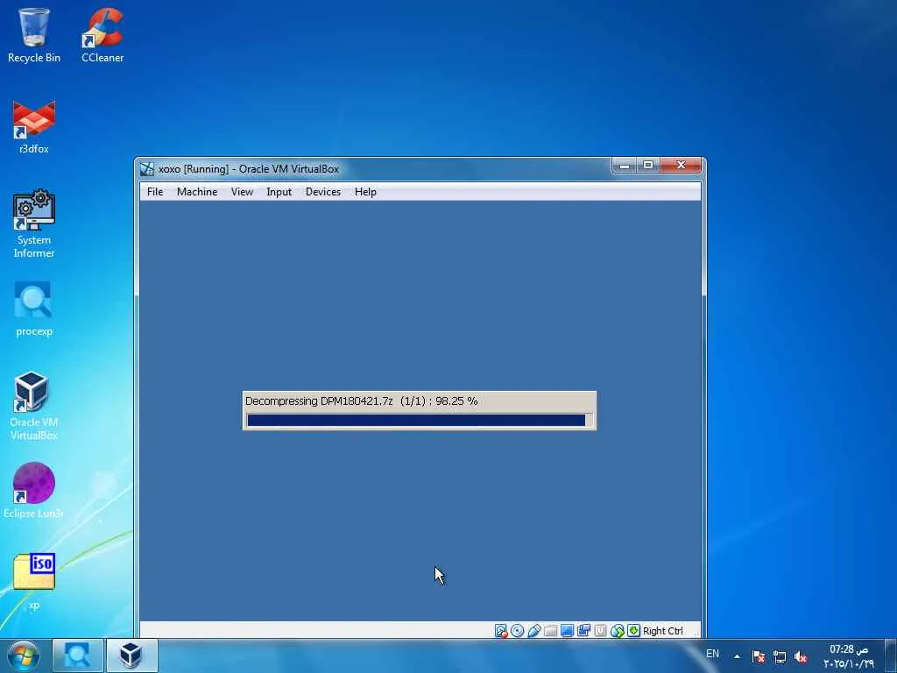Select the CCleaner desktop shortcut
Viewport: 897px width, 673px height.
[102, 35]
